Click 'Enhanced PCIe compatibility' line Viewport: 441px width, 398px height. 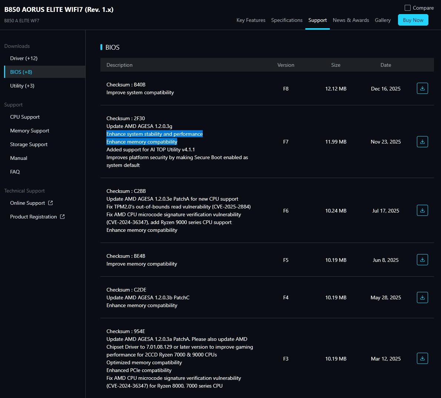coord(139,371)
